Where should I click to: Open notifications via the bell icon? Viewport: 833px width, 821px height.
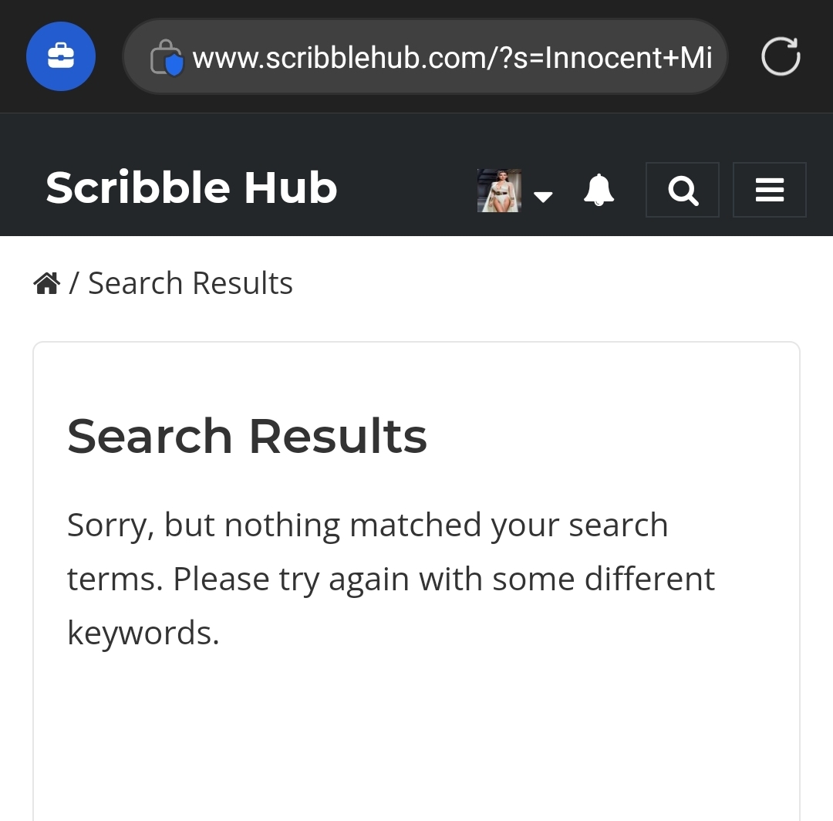click(x=599, y=190)
